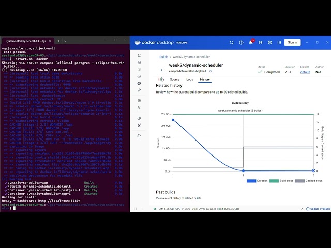Switch to the Logs tab

point(190,79)
